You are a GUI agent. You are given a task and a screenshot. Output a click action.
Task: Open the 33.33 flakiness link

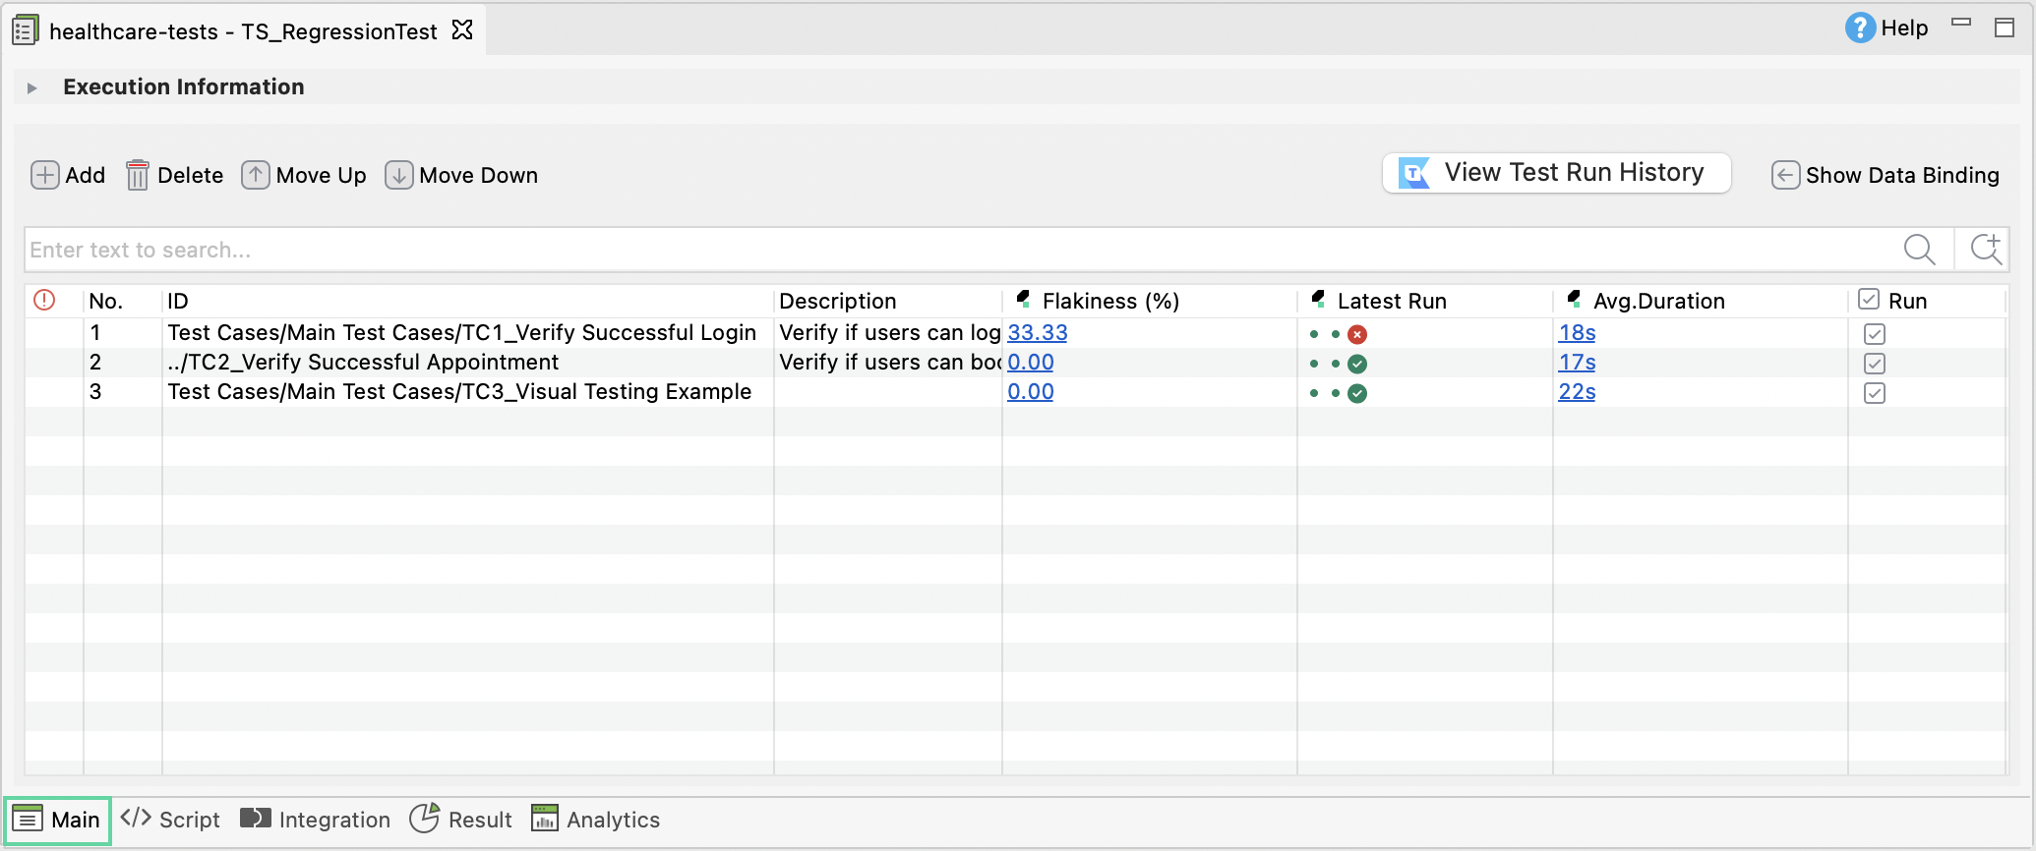click(x=1037, y=333)
